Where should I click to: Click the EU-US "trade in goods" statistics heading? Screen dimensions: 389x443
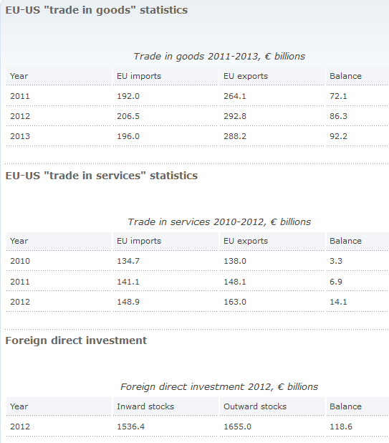click(97, 10)
